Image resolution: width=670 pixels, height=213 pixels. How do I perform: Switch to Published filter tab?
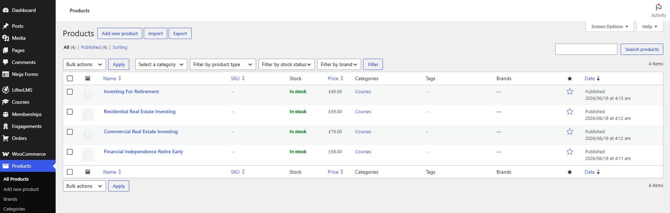pos(91,47)
